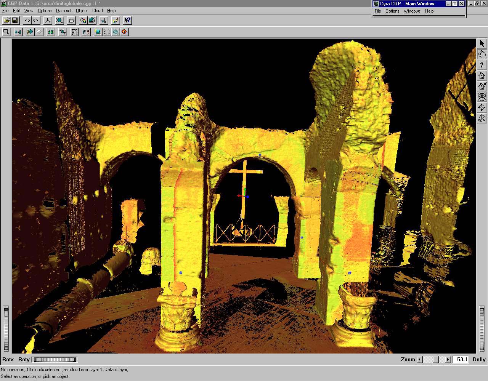Click the redo arrow icon
This screenshot has height=381, width=488.
pyautogui.click(x=36, y=21)
